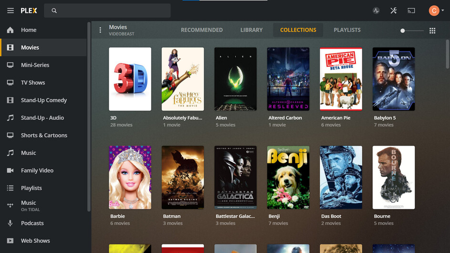The width and height of the screenshot is (450, 253).
Task: Open the Babylon 5 collection poster
Action: pyautogui.click(x=394, y=79)
